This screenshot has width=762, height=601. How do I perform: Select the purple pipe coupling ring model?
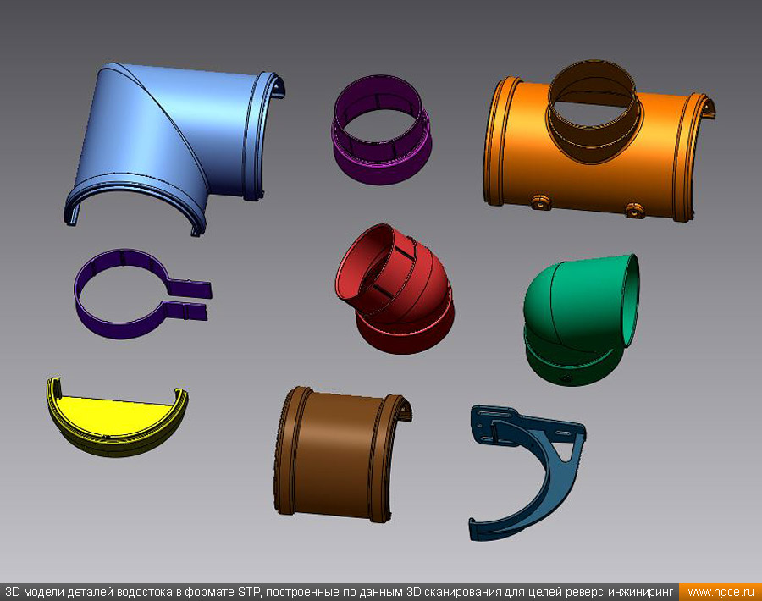[x=382, y=130]
